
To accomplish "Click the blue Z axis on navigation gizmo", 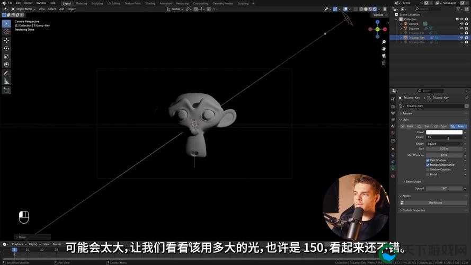I will 378,22.
